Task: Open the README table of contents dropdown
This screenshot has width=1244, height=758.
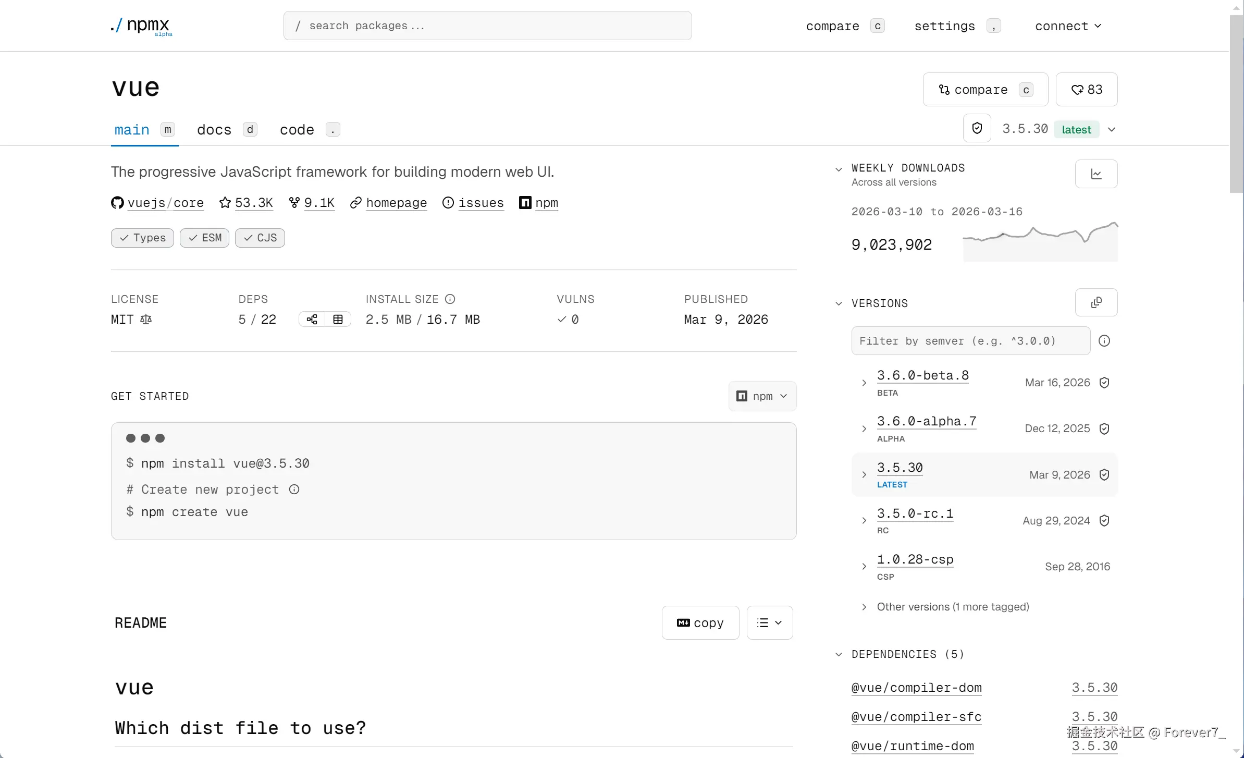Action: click(769, 622)
